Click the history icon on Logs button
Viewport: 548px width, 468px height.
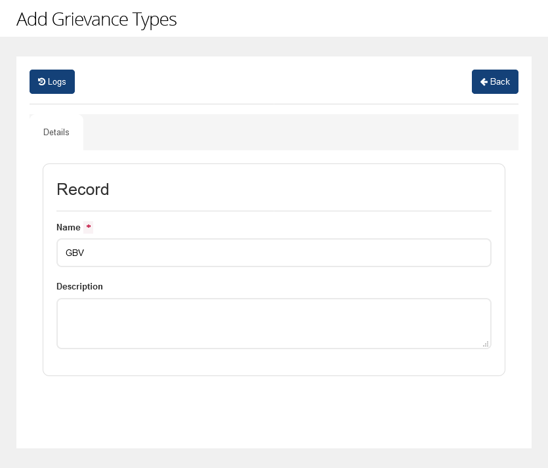click(42, 82)
